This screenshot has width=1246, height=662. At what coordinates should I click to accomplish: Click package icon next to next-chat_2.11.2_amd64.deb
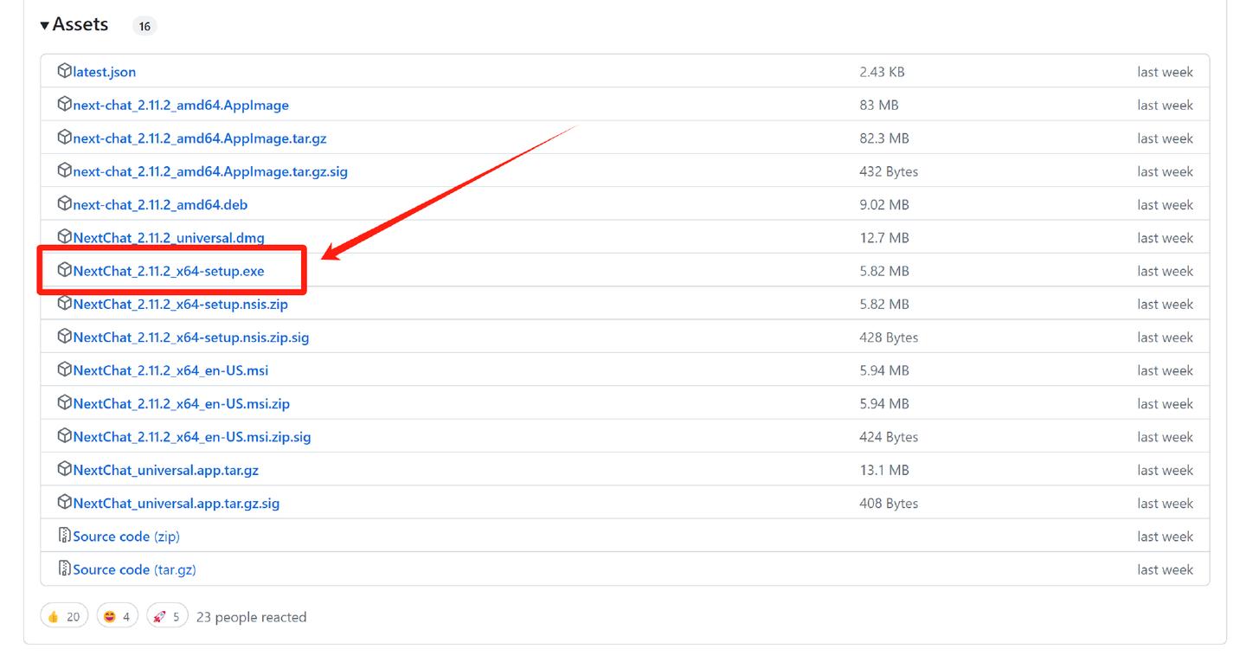tap(64, 203)
